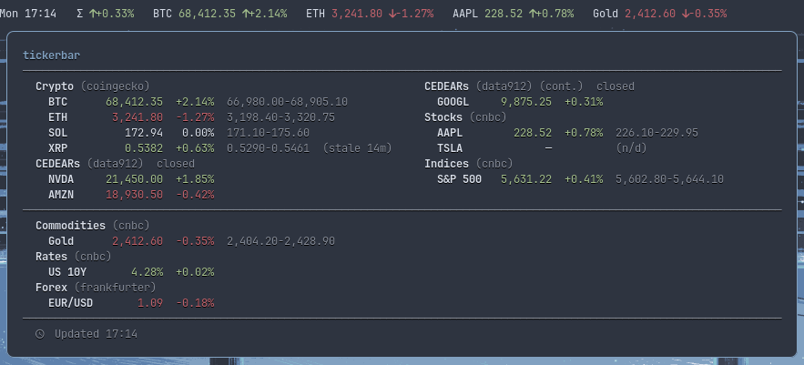
Task: Select the US 10Y row label
Action: click(67, 271)
